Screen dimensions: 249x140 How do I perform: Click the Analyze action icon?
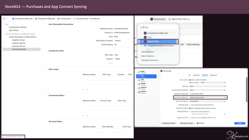click(139, 88)
